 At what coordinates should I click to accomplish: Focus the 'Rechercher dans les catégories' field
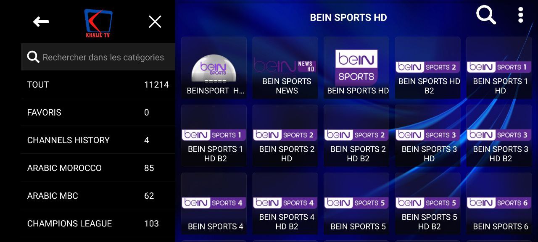click(98, 57)
